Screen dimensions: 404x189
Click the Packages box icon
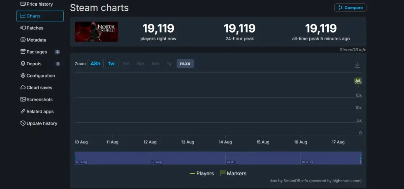[x=23, y=52]
